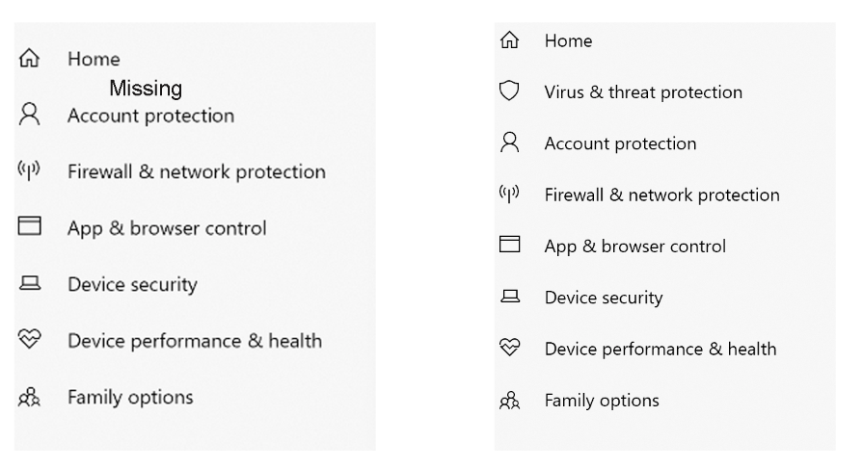
Task: Open Virus & threat protection menu item
Action: pos(643,92)
